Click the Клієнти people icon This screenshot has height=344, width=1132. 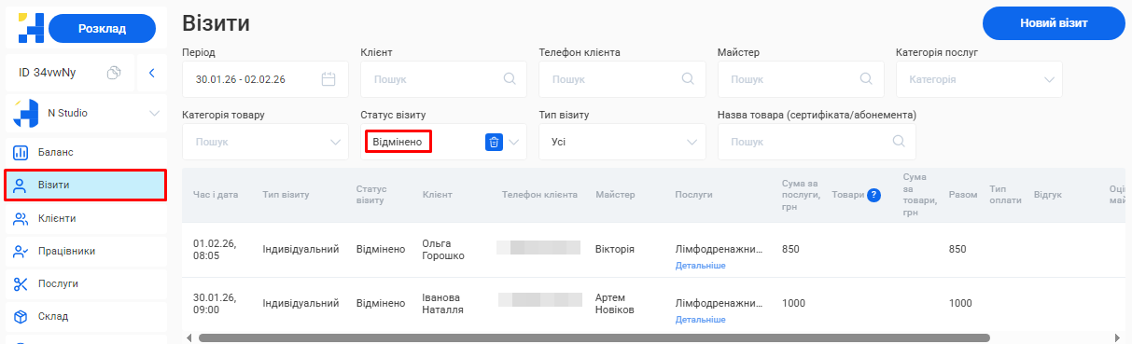pyautogui.click(x=21, y=218)
